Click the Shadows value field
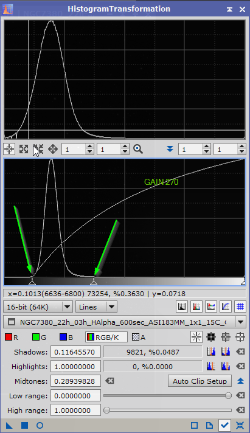This screenshot has height=433, width=250. (75, 352)
